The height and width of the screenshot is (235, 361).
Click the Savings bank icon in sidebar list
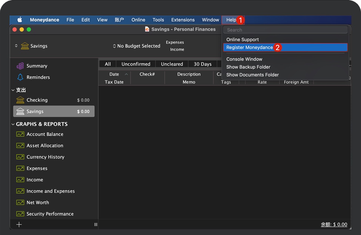click(x=20, y=112)
